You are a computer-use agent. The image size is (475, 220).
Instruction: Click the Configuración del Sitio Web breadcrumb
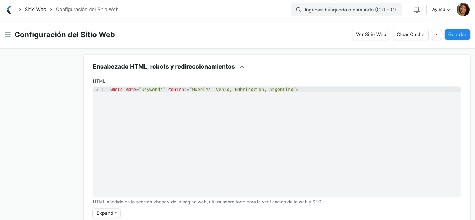tap(87, 9)
